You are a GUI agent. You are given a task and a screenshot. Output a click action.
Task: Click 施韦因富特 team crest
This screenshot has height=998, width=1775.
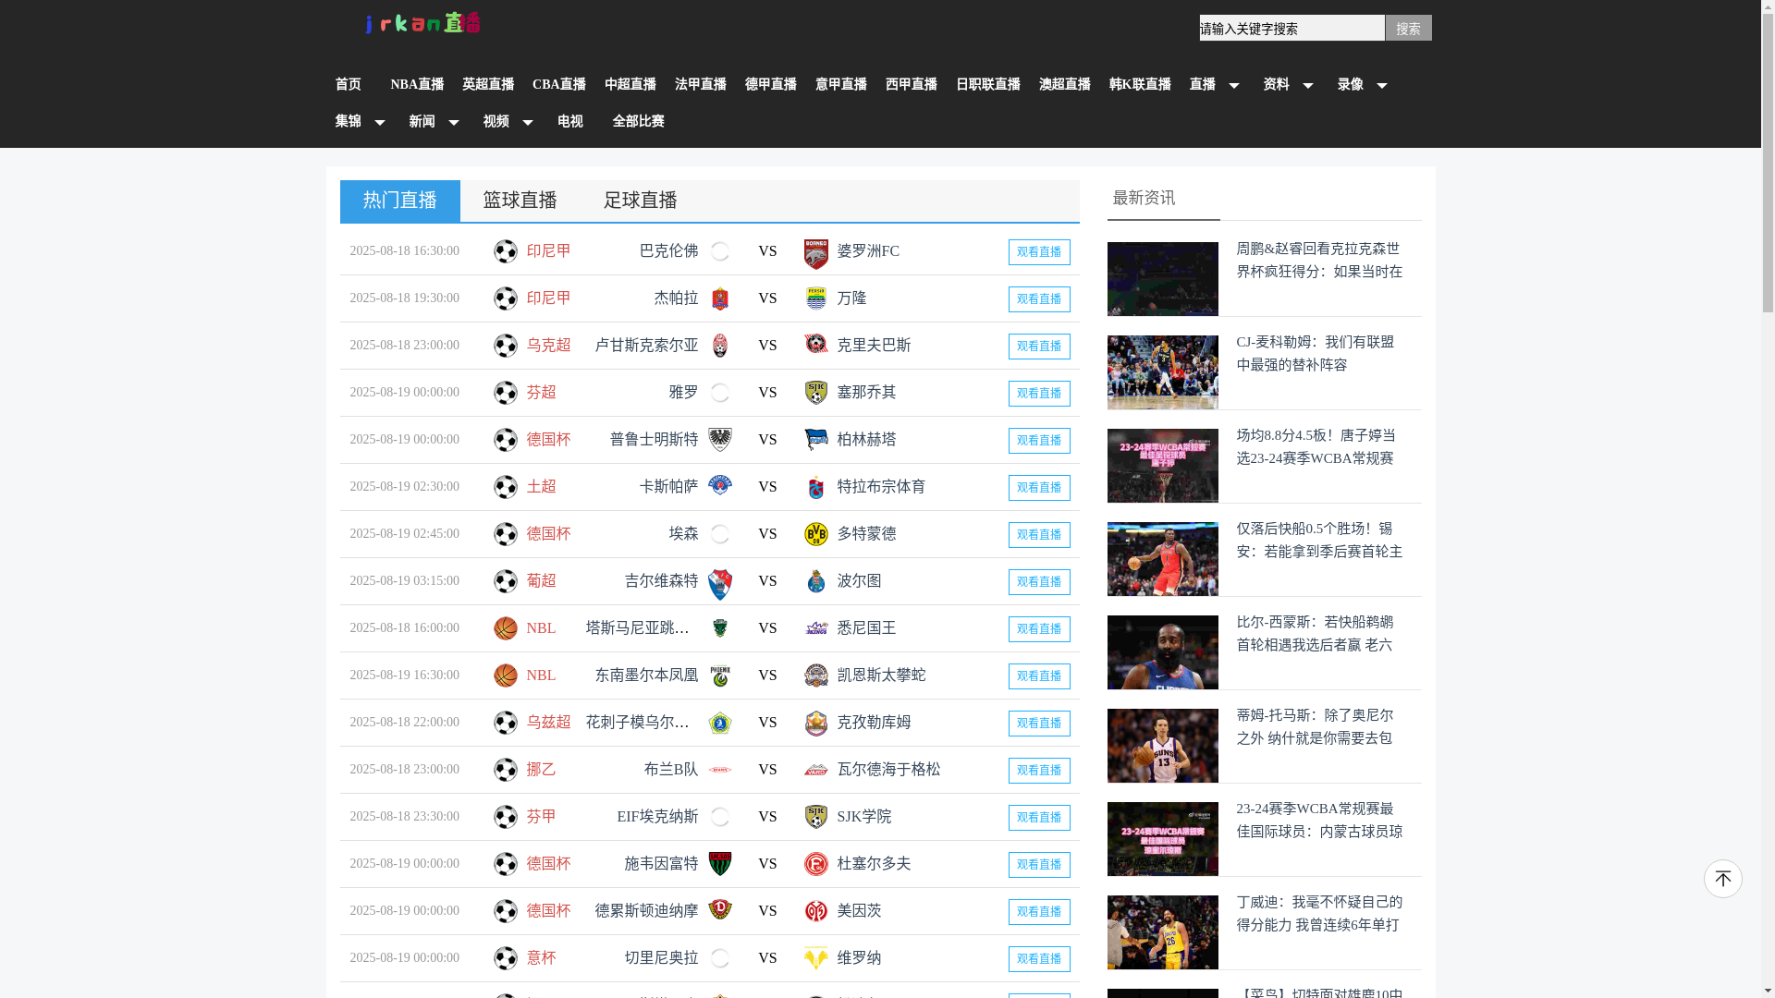click(719, 864)
